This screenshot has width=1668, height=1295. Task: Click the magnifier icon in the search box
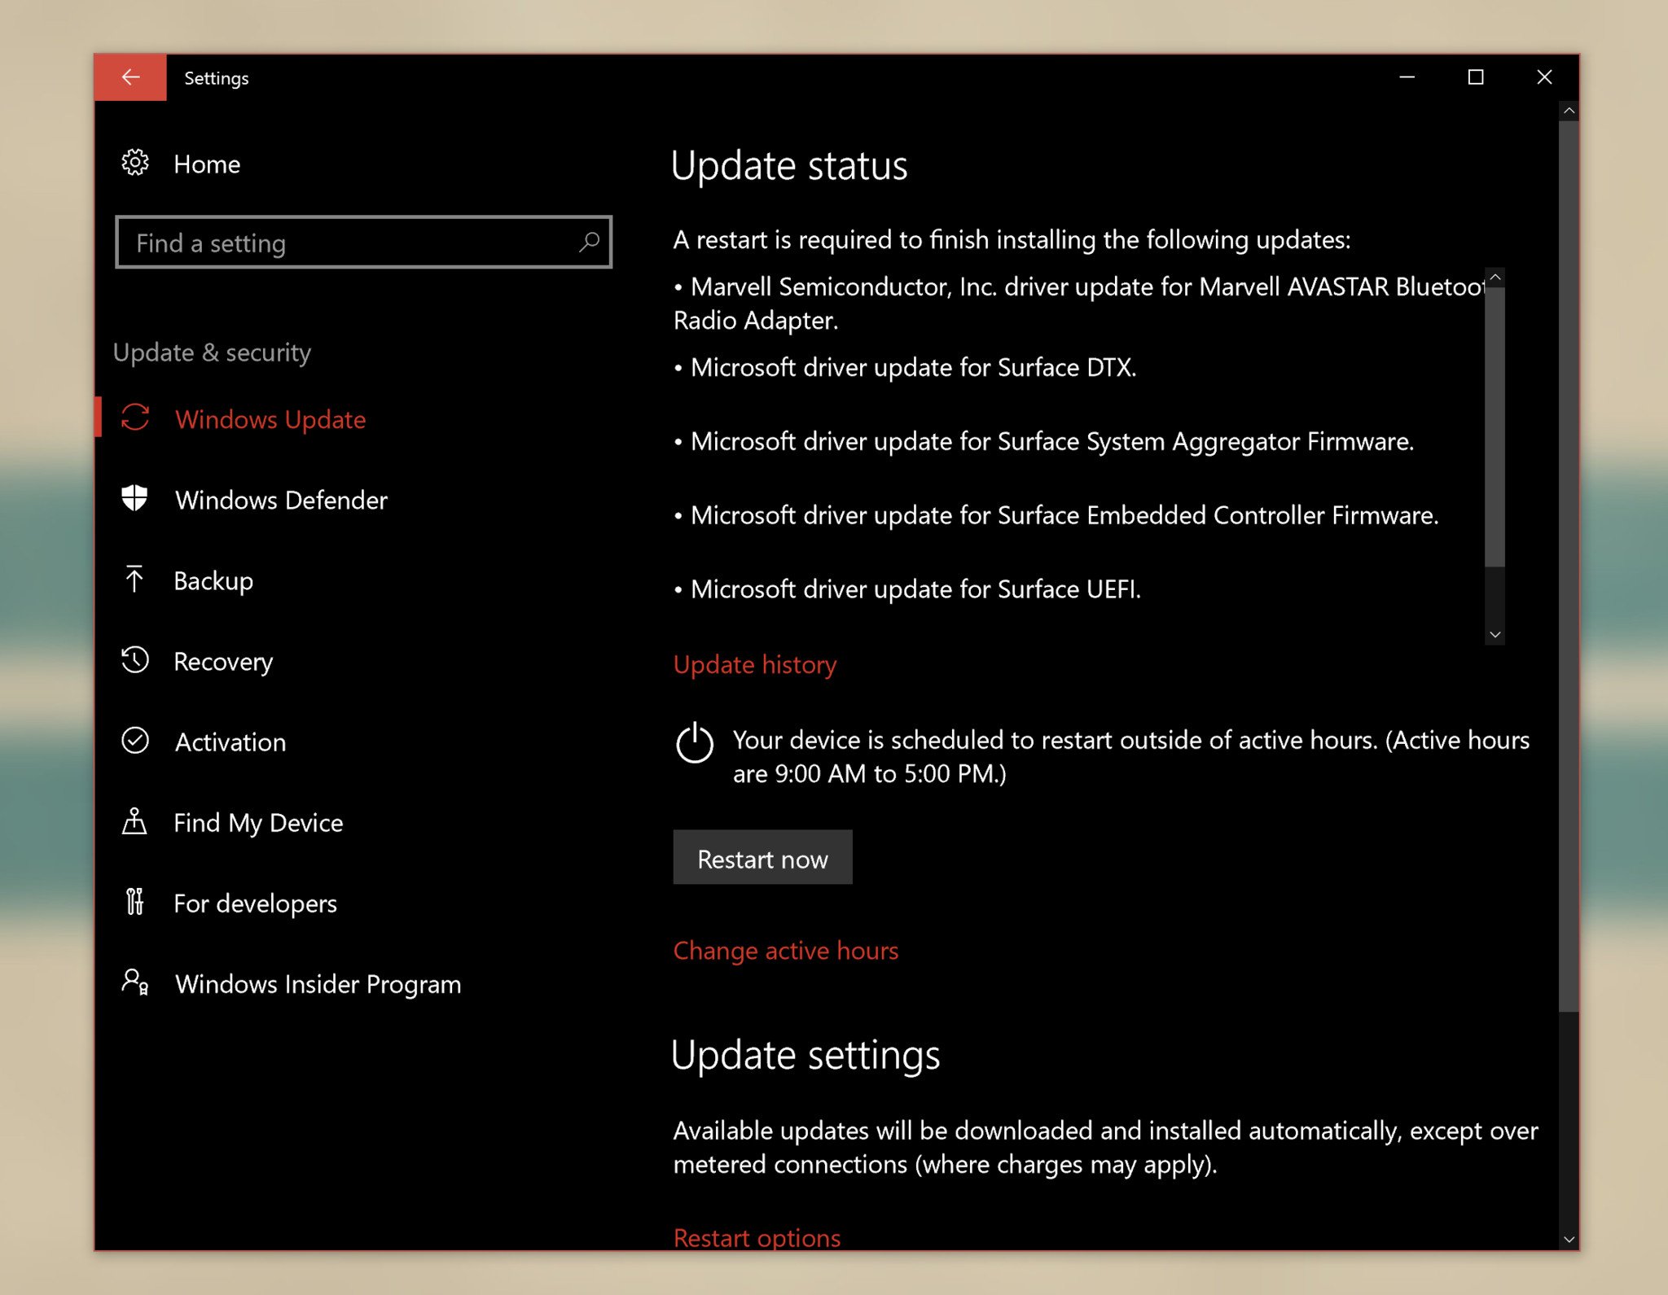[x=589, y=242]
